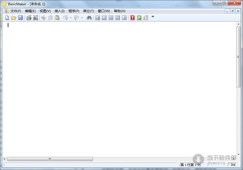The width and height of the screenshot is (243, 170).
Task: Open the 插入(I) menu
Action: (60, 11)
